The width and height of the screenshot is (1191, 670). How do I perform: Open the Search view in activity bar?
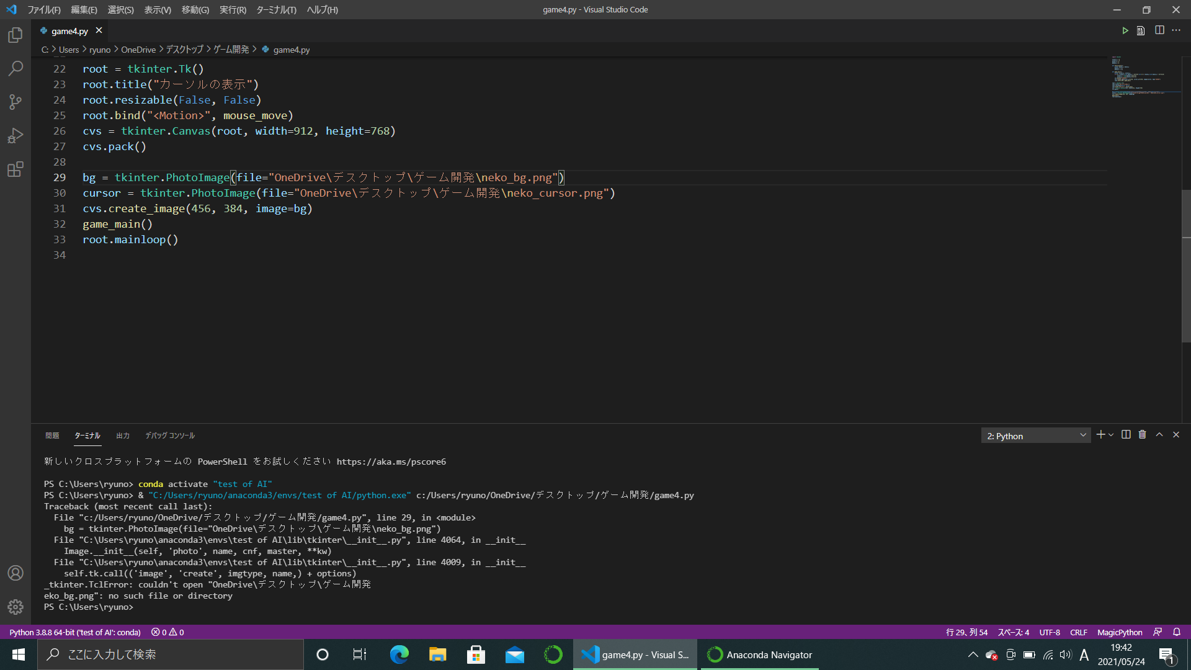click(x=16, y=68)
